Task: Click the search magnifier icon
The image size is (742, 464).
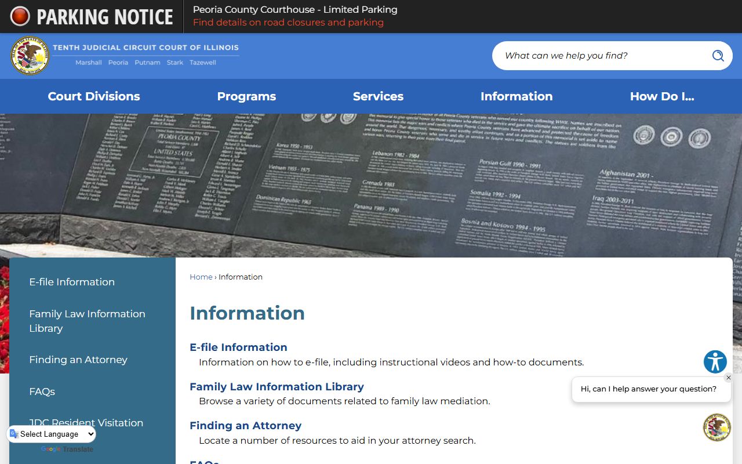Action: [x=718, y=56]
